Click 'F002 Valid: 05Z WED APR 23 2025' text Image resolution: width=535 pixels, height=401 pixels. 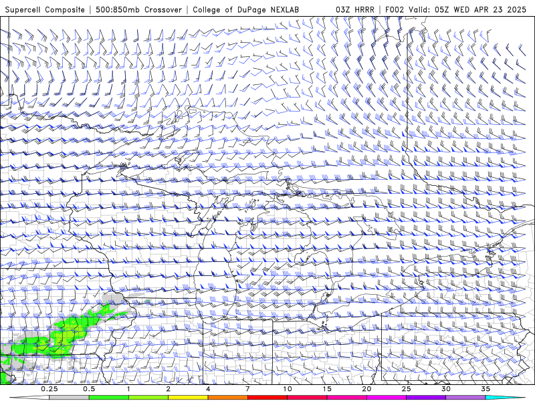click(x=455, y=9)
